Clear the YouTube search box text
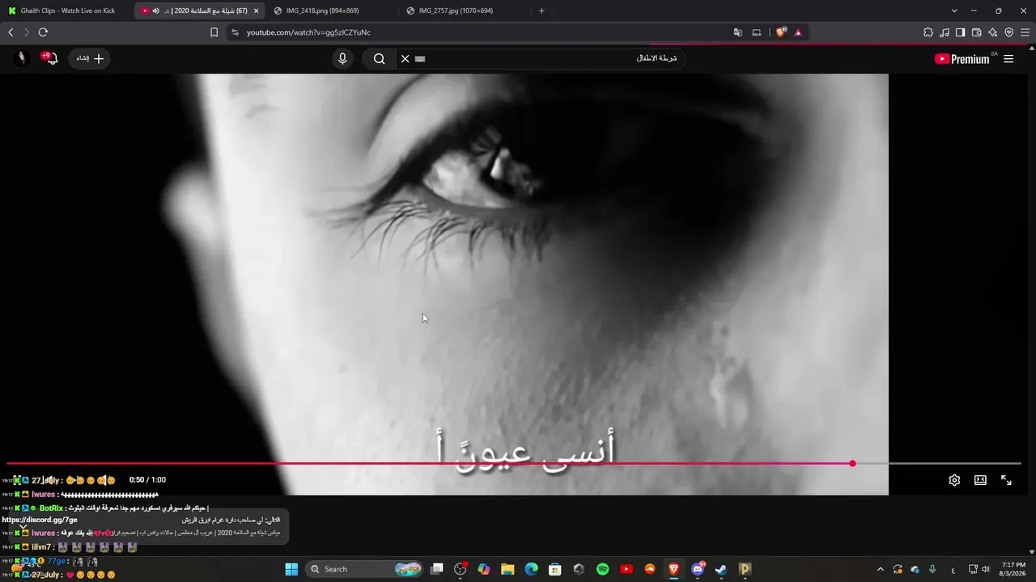The height and width of the screenshot is (582, 1036). pyautogui.click(x=405, y=58)
